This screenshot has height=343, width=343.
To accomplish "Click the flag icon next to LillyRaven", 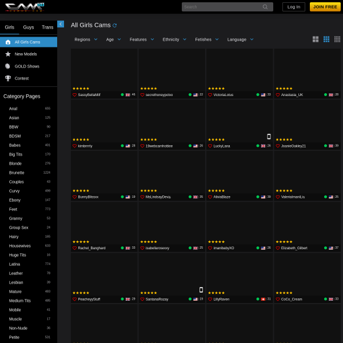I will coord(263,299).
